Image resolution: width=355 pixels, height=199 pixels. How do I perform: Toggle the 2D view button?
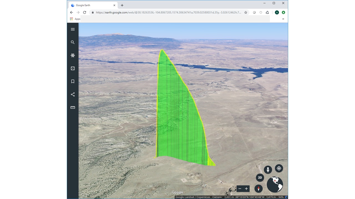click(260, 177)
